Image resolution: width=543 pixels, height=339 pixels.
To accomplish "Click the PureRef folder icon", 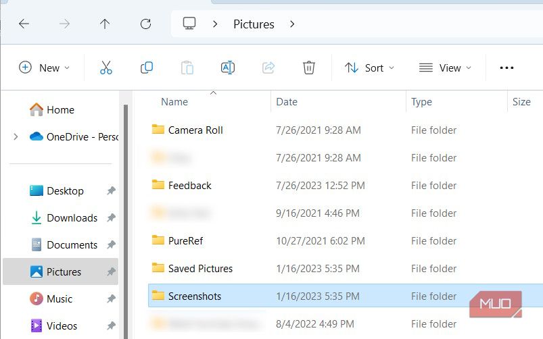I will tap(158, 240).
